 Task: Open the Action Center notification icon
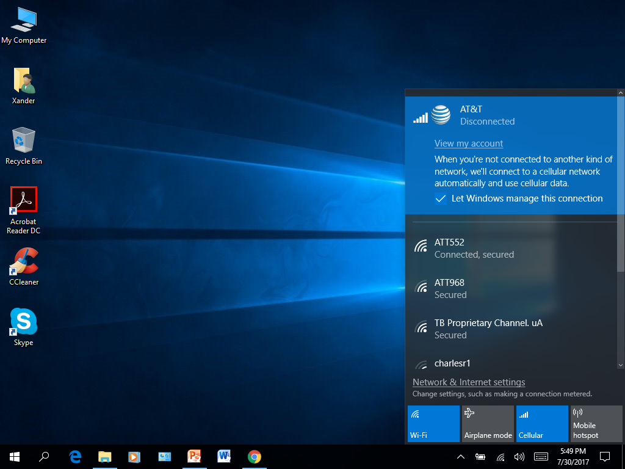[605, 457]
